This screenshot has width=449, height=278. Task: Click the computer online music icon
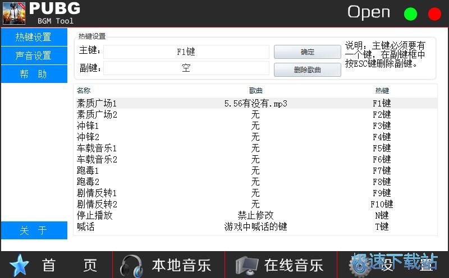point(247,266)
